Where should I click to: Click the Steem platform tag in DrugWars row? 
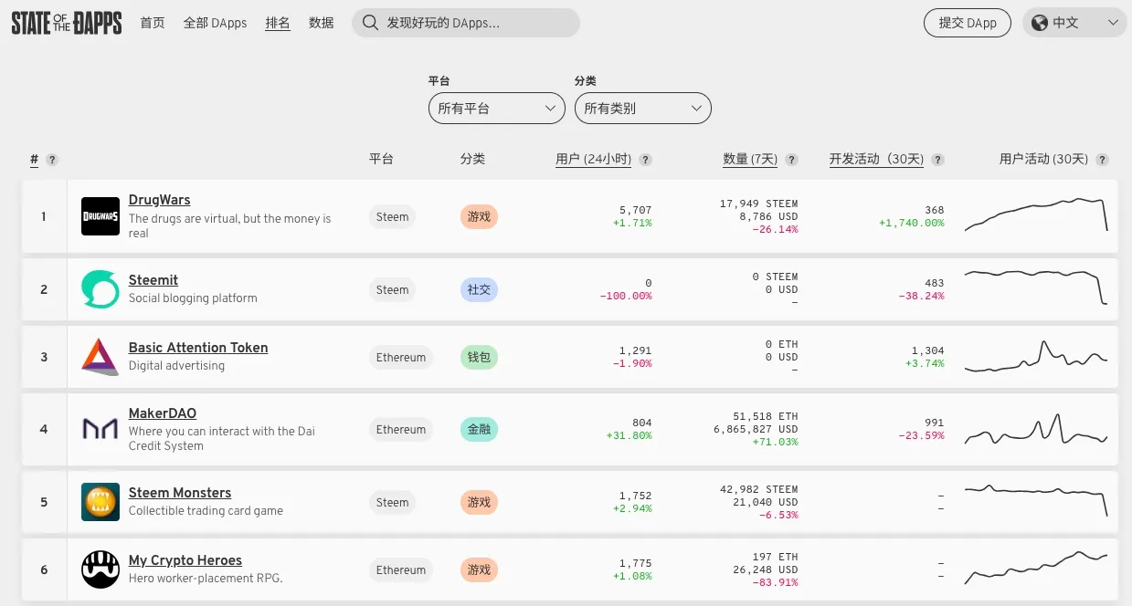pos(392,217)
